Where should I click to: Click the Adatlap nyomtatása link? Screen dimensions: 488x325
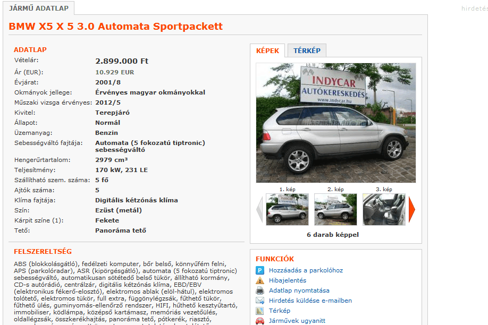click(299, 290)
